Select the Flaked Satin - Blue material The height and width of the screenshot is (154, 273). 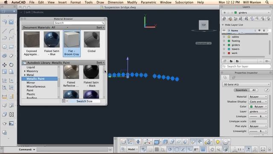52,43
